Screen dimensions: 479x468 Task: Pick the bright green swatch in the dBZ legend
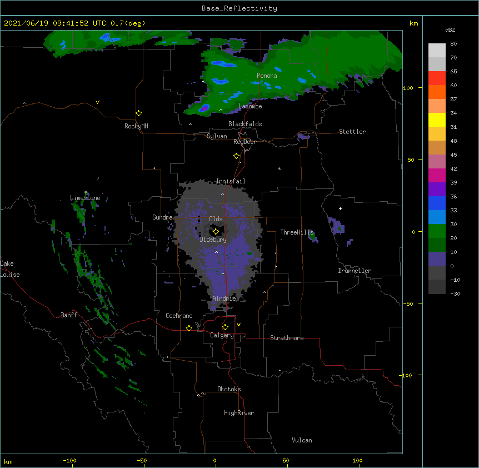click(x=437, y=231)
